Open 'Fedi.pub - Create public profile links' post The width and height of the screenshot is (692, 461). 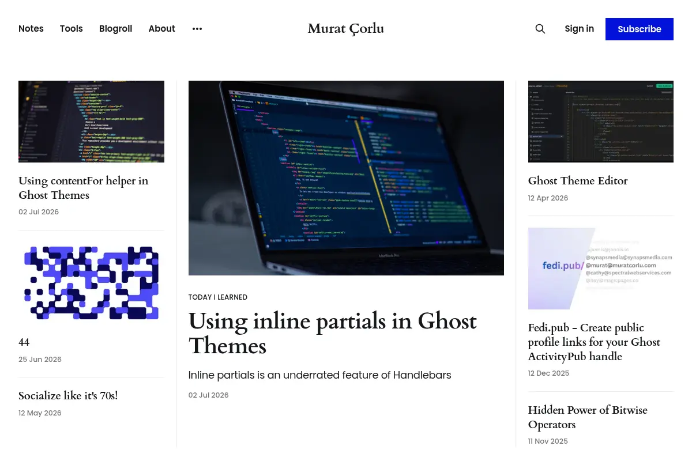(594, 342)
